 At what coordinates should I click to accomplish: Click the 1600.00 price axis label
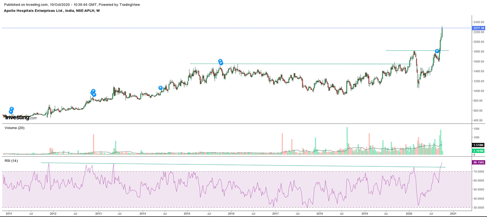(479, 62)
